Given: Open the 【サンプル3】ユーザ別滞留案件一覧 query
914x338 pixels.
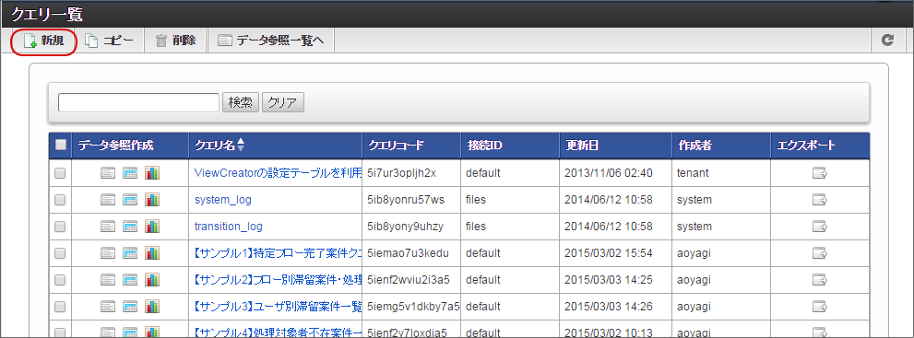Looking at the screenshot, I should point(278,307).
